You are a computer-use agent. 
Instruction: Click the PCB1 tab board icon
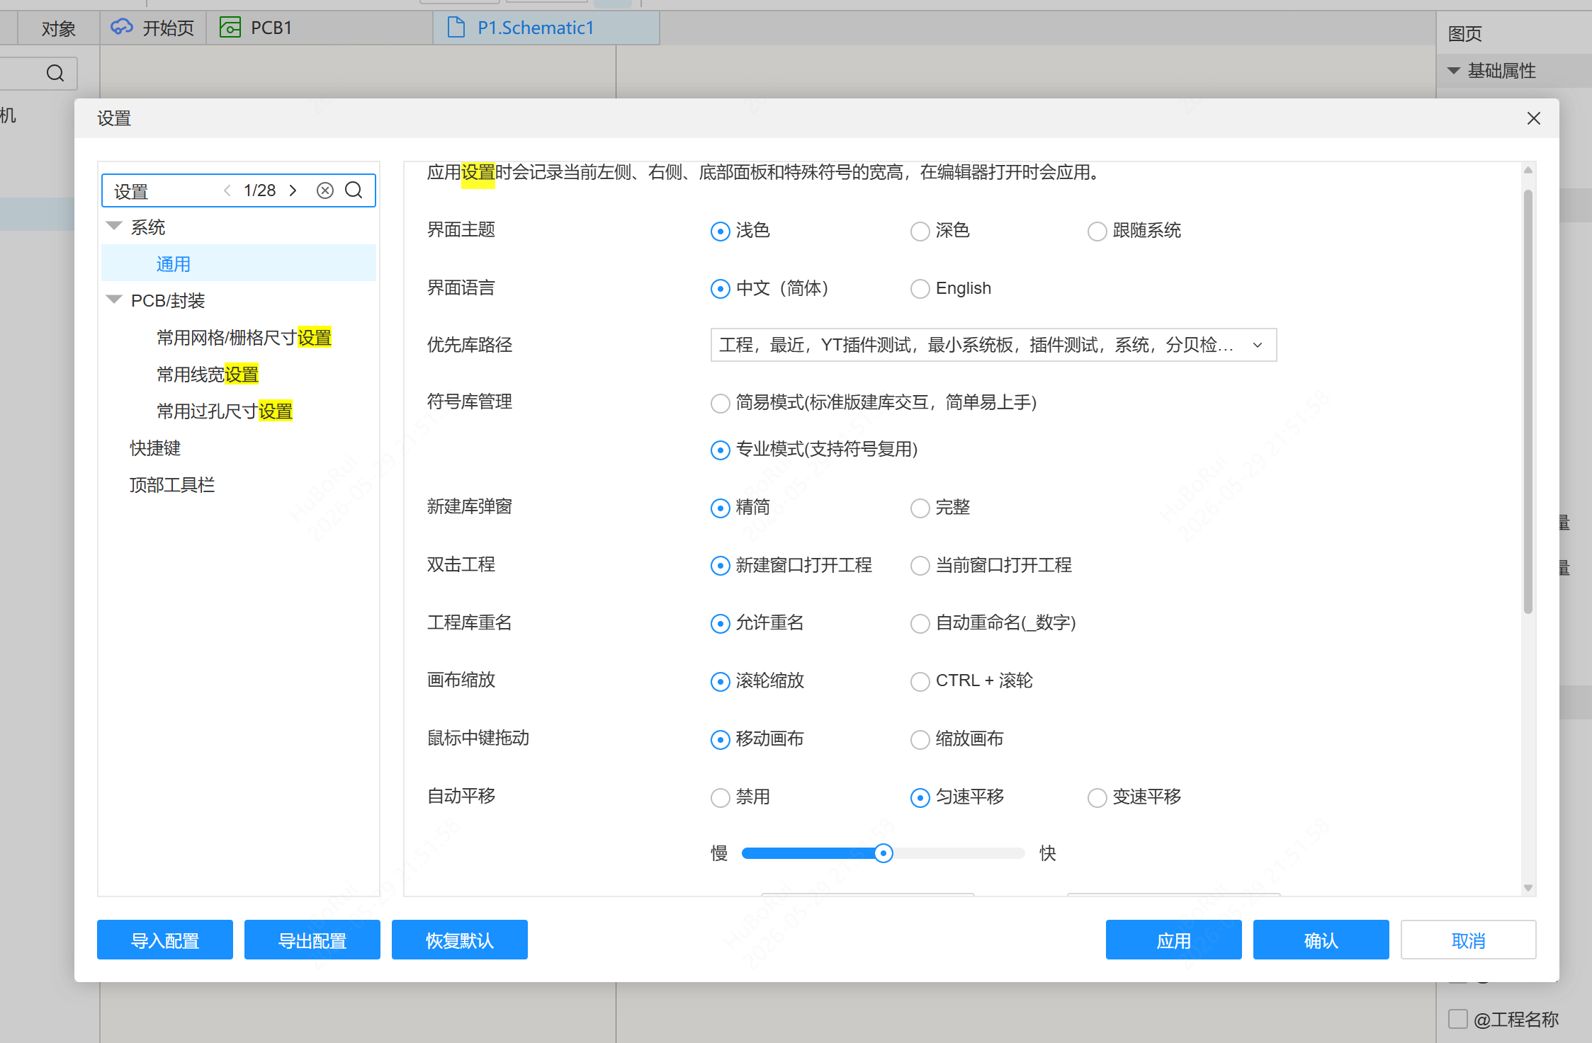tap(230, 28)
